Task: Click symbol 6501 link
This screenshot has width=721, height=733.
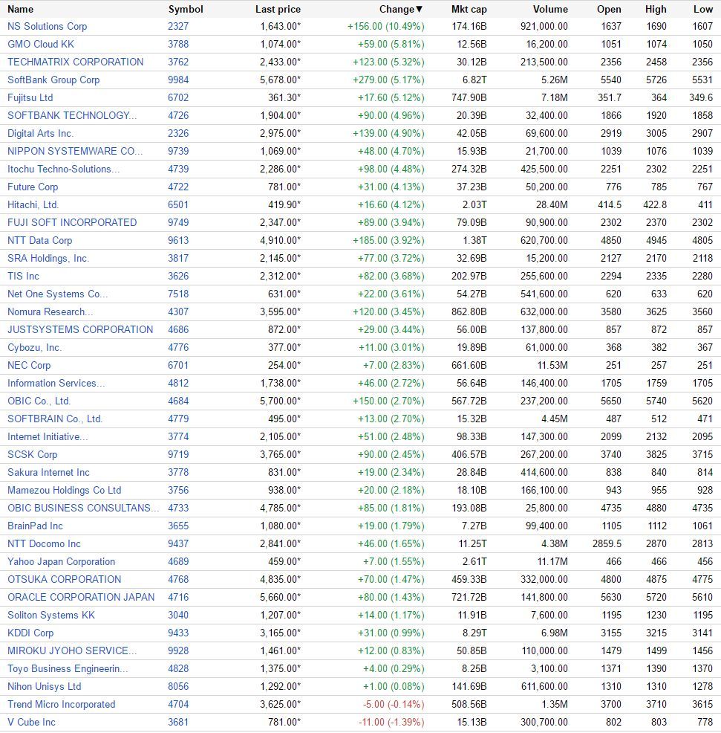Action: (178, 204)
